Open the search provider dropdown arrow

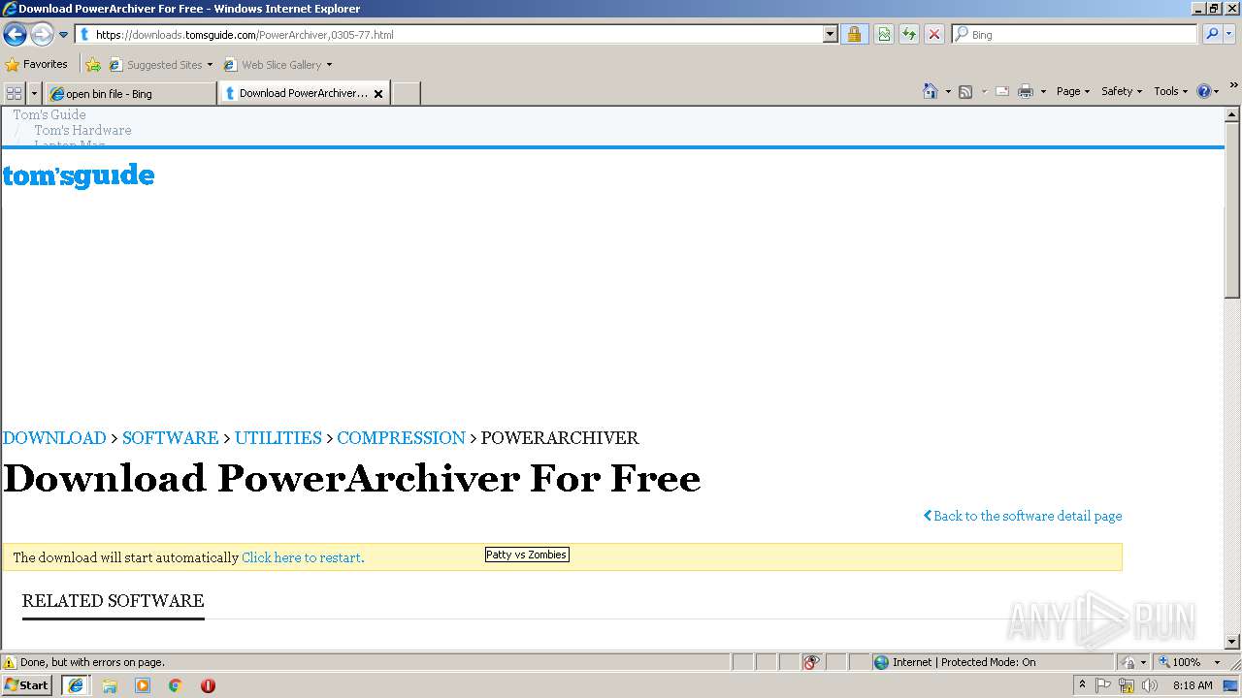tap(1229, 35)
